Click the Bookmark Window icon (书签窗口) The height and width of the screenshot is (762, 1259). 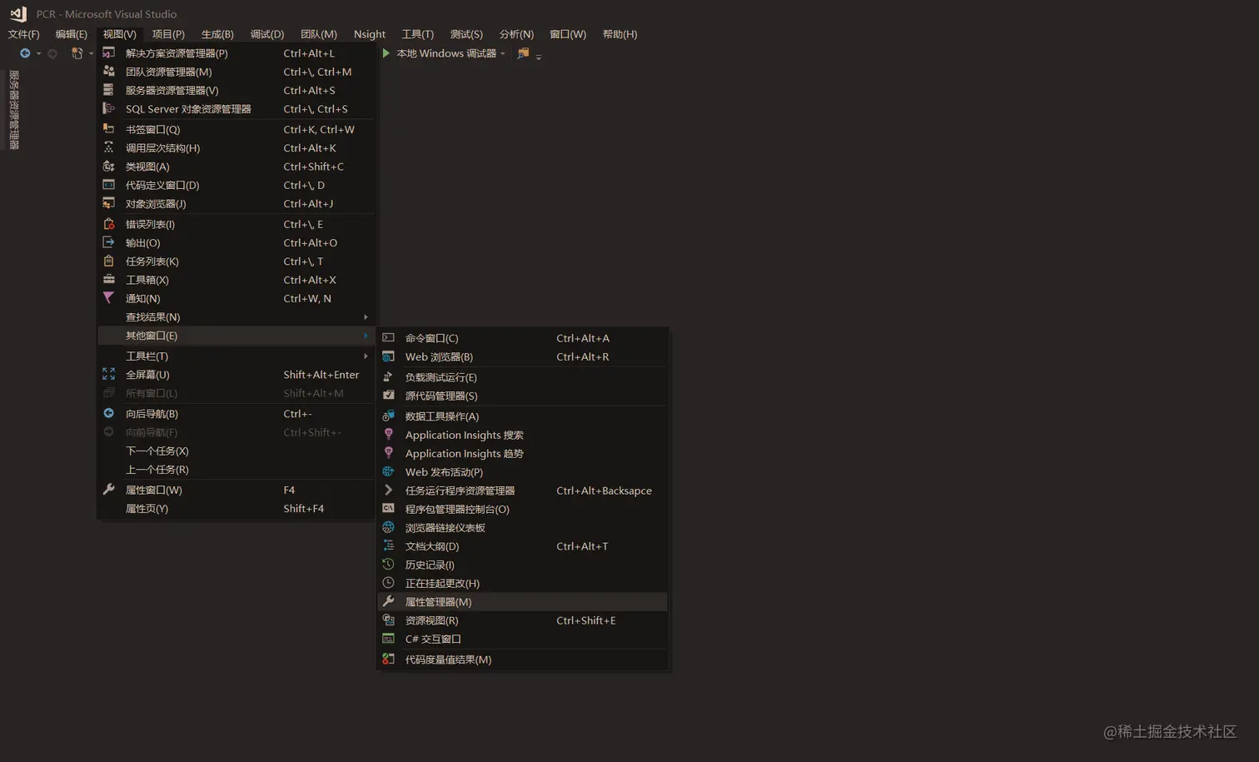click(108, 128)
